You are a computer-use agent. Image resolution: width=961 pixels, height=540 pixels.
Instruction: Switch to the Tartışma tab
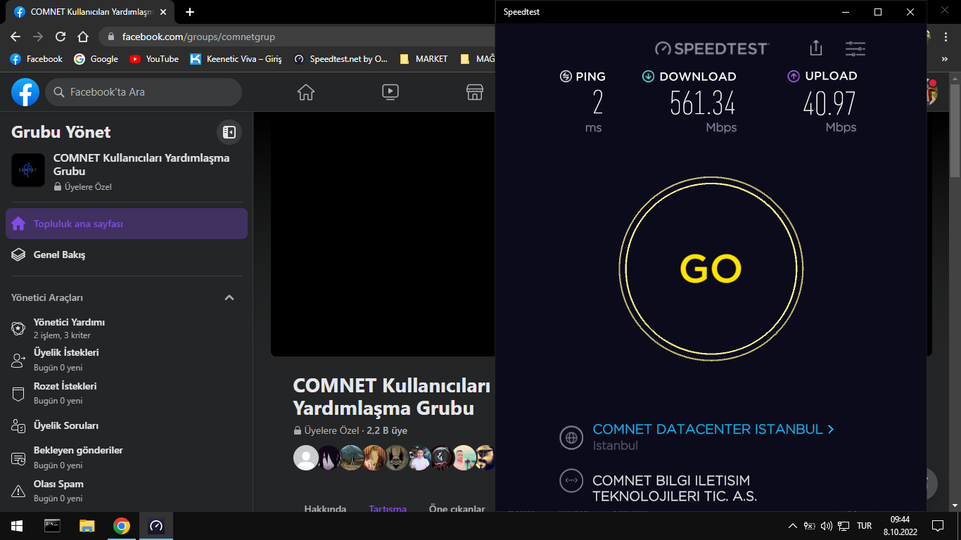(x=388, y=508)
